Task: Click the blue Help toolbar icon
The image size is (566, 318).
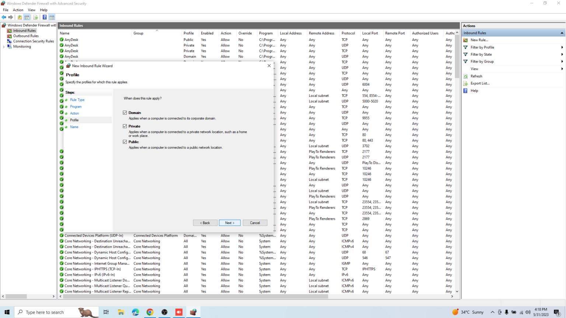Action: tap(45, 17)
